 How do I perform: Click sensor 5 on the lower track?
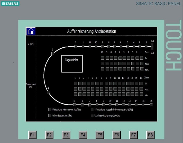[74, 105]
